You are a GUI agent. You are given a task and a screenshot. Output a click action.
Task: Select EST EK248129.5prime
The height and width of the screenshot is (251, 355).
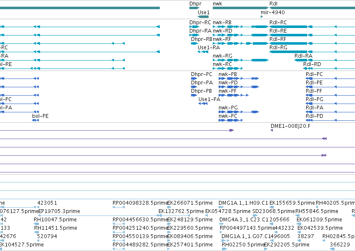[x=169, y=224]
